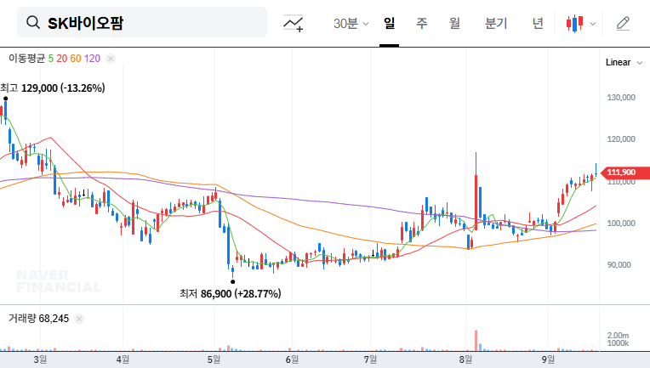Switch to the 월 monthly tab
Image resolution: width=650 pixels, height=368 pixels.
(454, 23)
